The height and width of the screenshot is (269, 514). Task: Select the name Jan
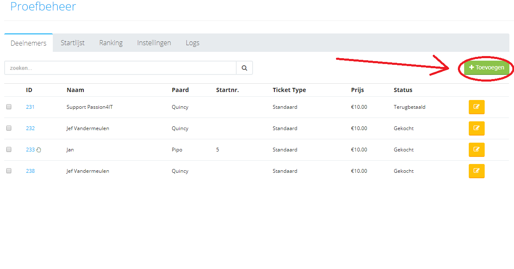click(x=70, y=150)
